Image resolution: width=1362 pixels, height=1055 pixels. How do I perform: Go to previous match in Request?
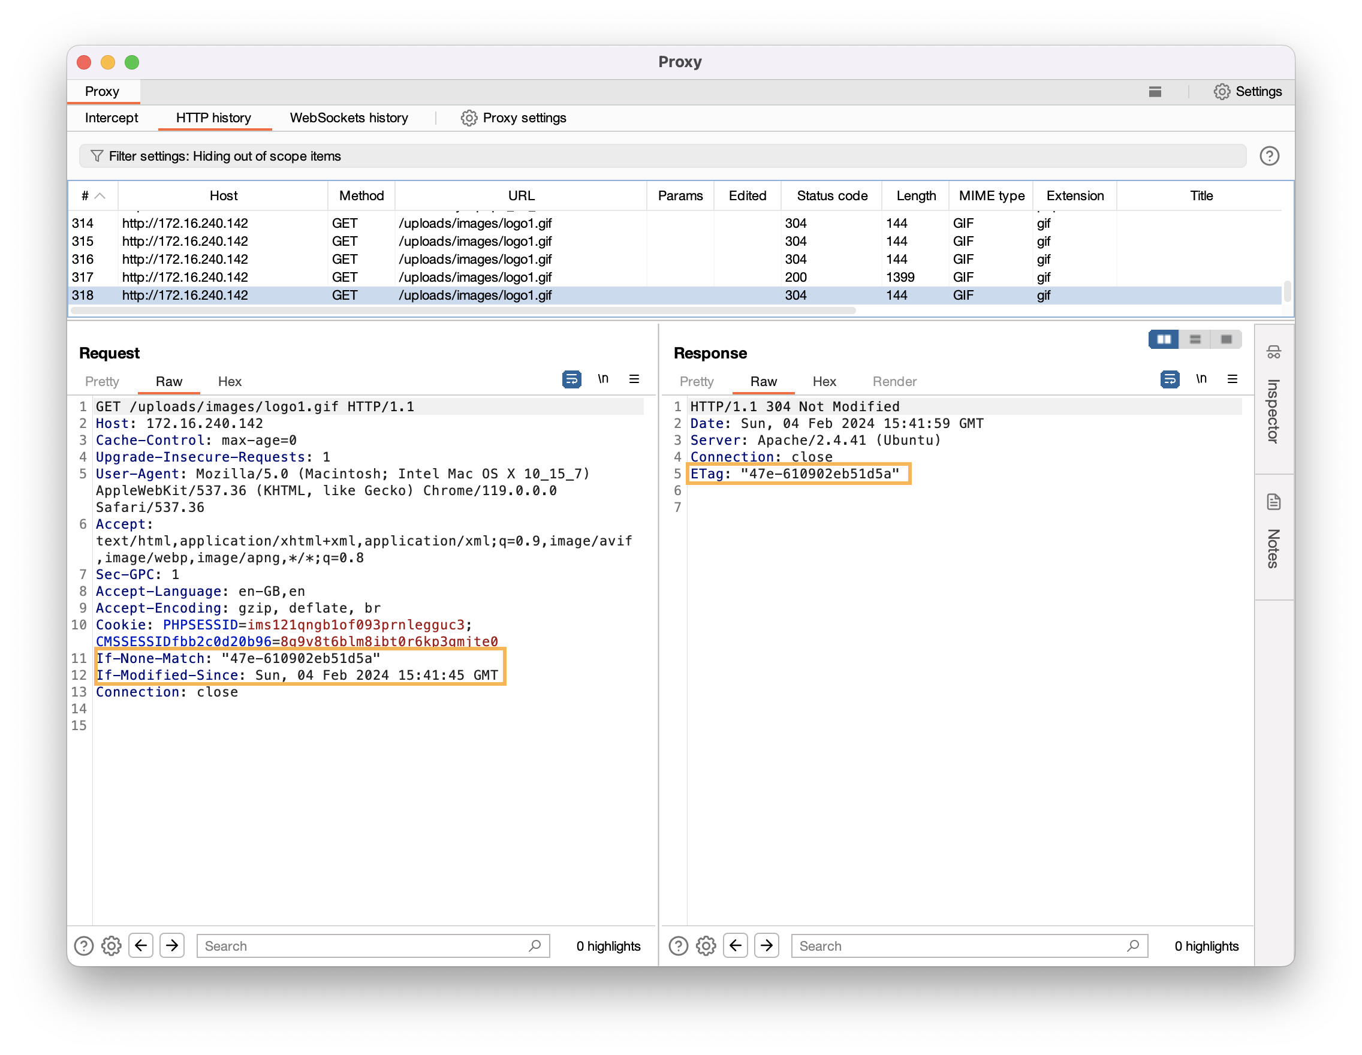pos(141,946)
